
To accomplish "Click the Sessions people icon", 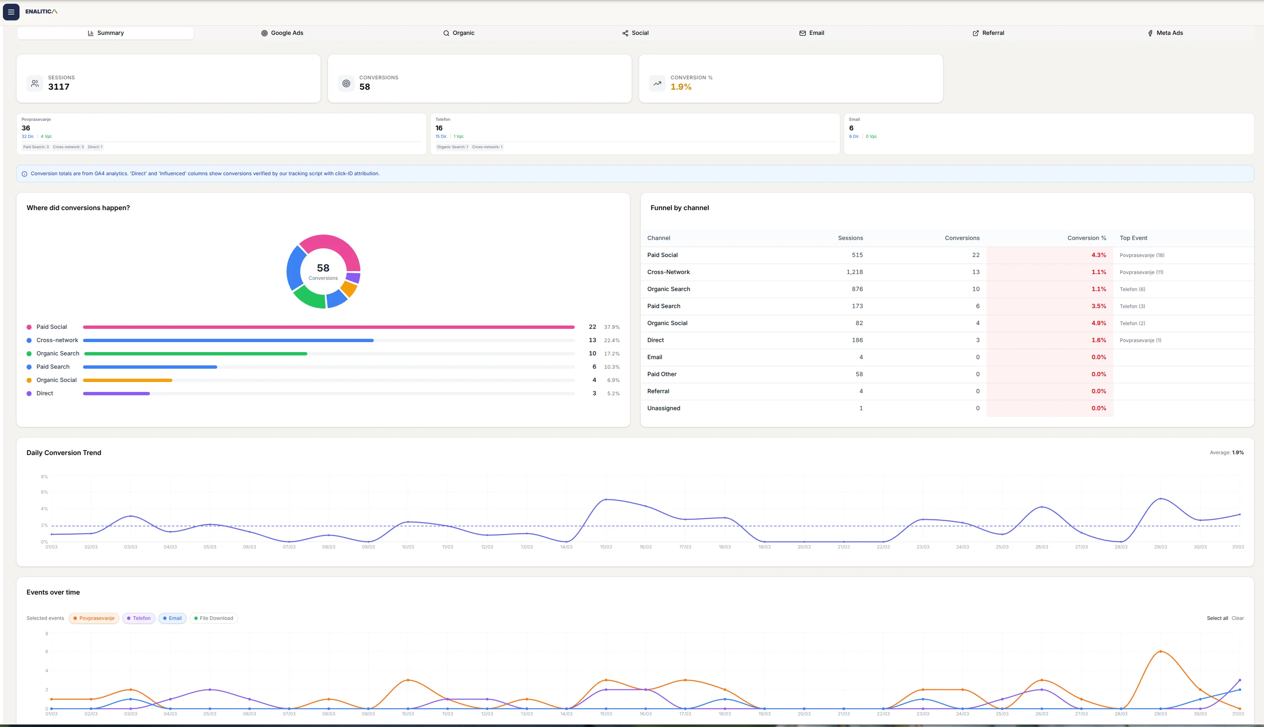I will (x=34, y=83).
